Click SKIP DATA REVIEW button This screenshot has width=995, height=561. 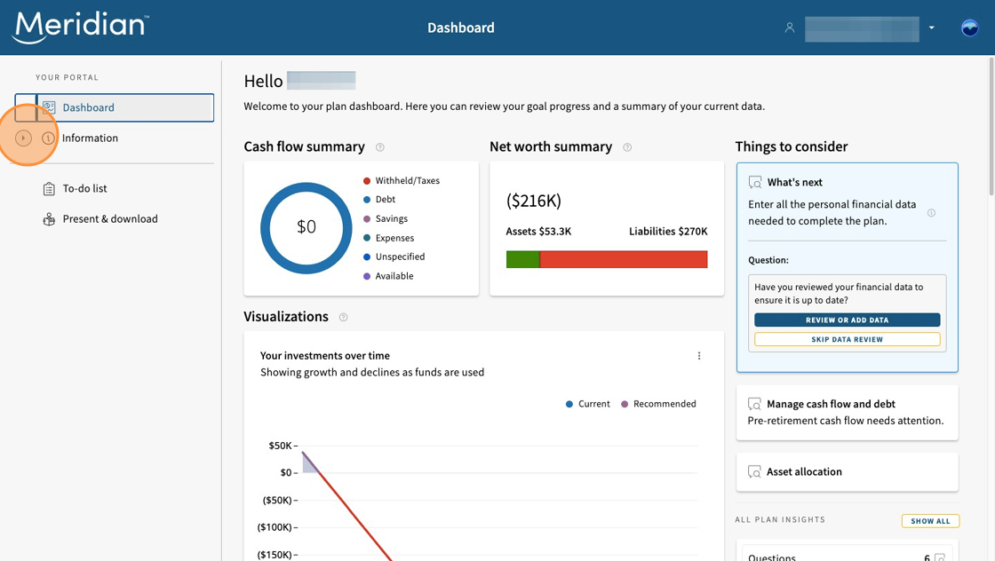[x=848, y=339]
